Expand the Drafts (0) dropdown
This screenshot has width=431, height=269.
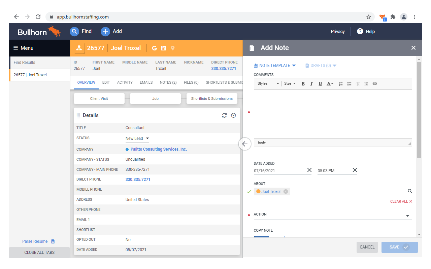coord(321,66)
